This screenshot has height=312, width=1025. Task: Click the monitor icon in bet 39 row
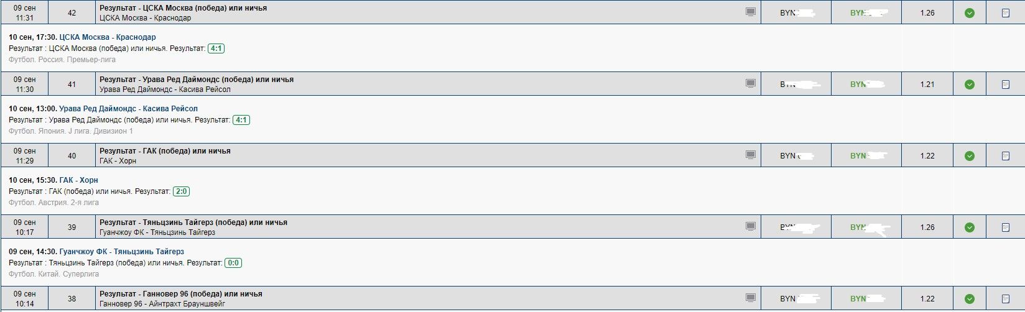coord(751,226)
